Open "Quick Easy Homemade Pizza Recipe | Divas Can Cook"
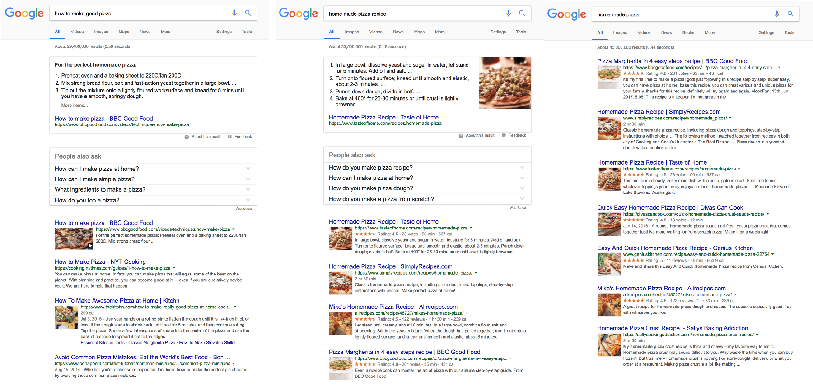 point(670,208)
